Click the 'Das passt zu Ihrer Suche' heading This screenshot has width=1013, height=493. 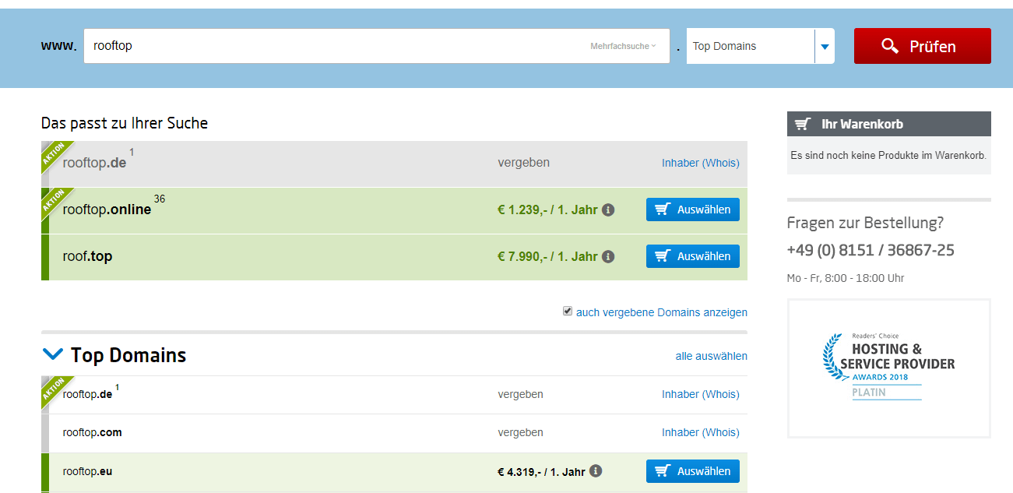click(125, 123)
